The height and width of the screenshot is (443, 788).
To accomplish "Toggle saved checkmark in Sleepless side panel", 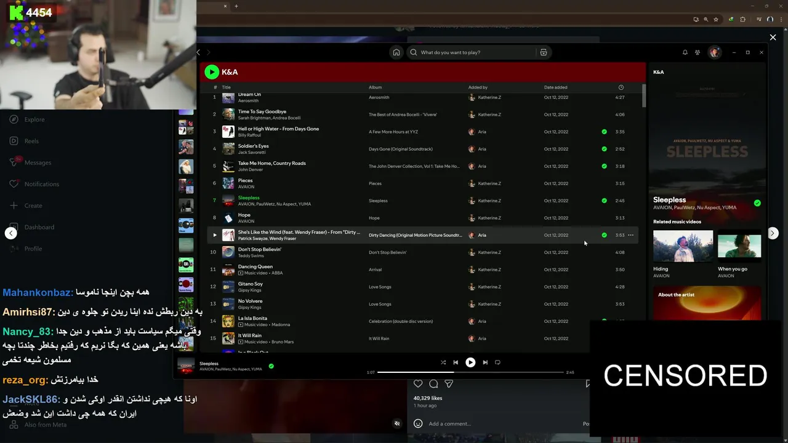I will coord(757,203).
